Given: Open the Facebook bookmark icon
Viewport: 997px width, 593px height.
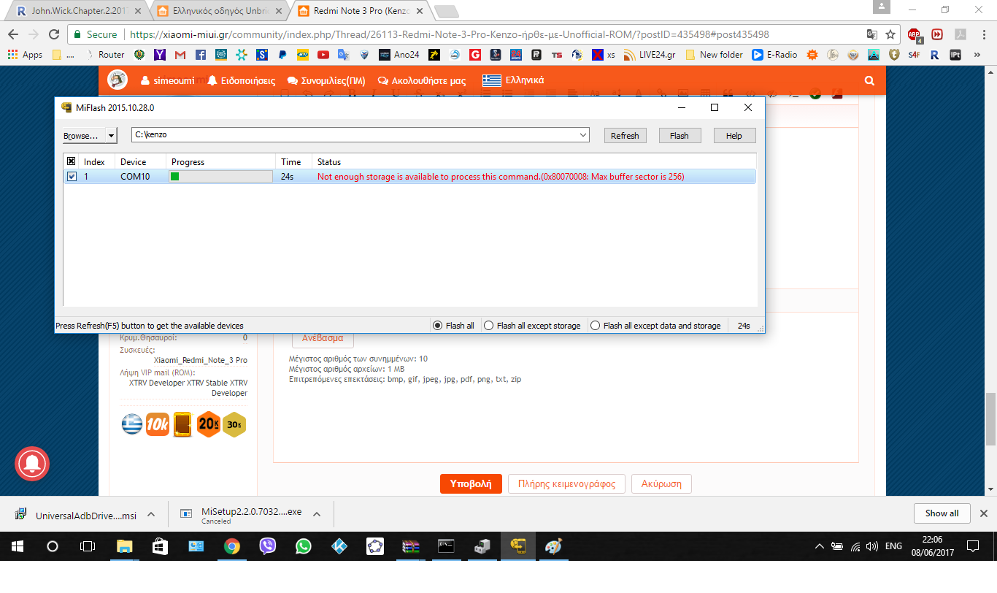Looking at the screenshot, I should 200,55.
